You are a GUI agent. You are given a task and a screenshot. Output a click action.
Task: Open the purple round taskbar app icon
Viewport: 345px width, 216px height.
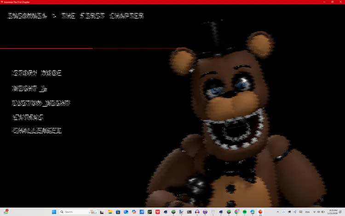point(205,212)
